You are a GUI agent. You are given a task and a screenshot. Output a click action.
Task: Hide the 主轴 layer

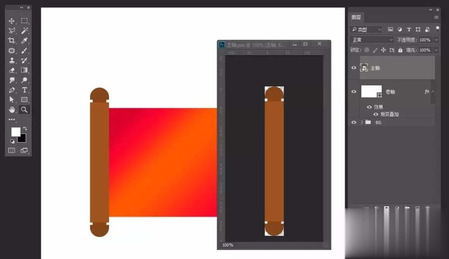(354, 68)
